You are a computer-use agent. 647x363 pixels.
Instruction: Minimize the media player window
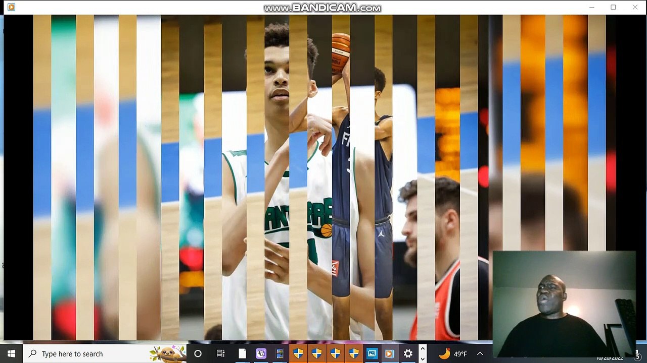pos(591,7)
